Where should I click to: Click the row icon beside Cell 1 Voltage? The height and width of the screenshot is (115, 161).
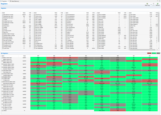point(35,20)
